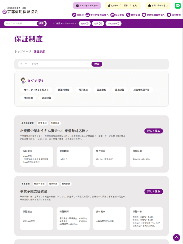Screen dimensions: 183x244
Task: Click 詳しく見る for 事業承継支援資金
Action: [154, 192]
